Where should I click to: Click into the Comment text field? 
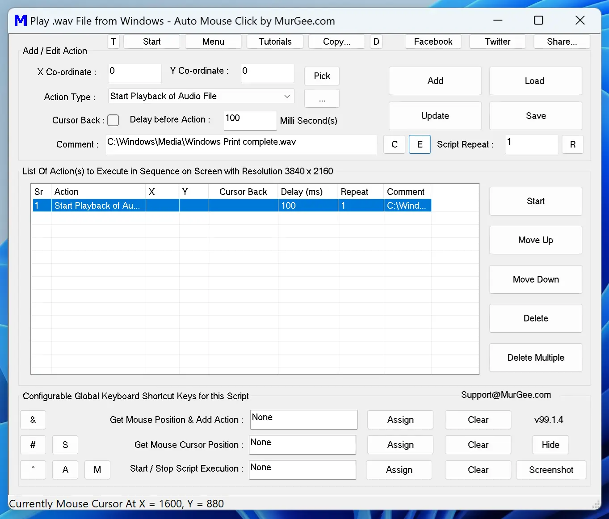tap(241, 144)
